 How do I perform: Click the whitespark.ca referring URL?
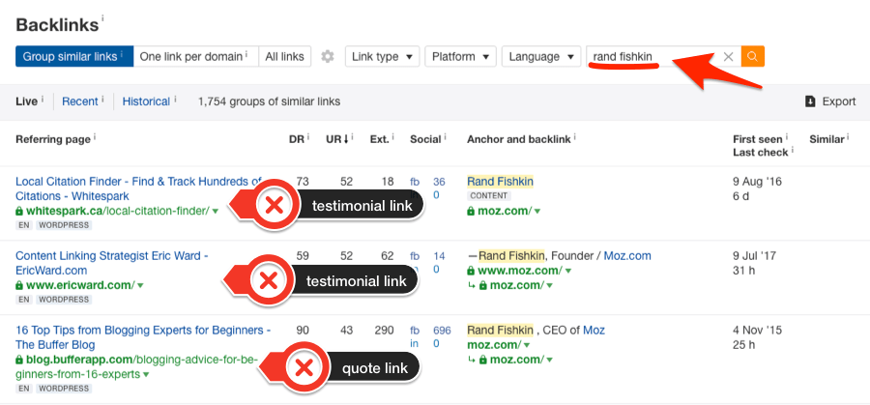[x=117, y=211]
